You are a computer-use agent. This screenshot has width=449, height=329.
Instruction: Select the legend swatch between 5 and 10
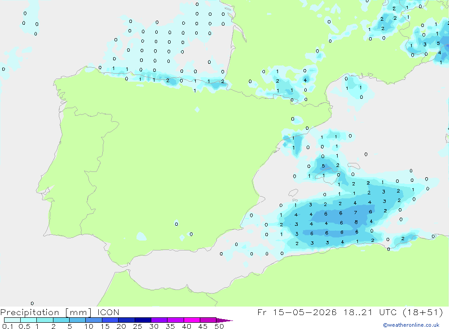[78, 320]
